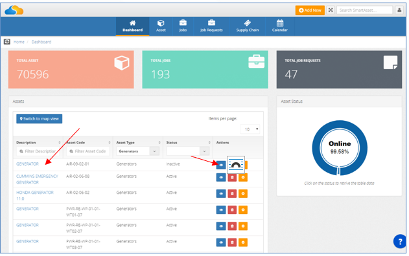Delete asset PWR-RE-WP-01-01-WT03-07

tap(232, 242)
